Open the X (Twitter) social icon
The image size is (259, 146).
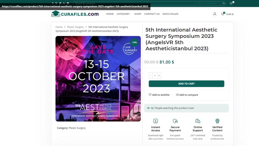(x=56, y=3)
